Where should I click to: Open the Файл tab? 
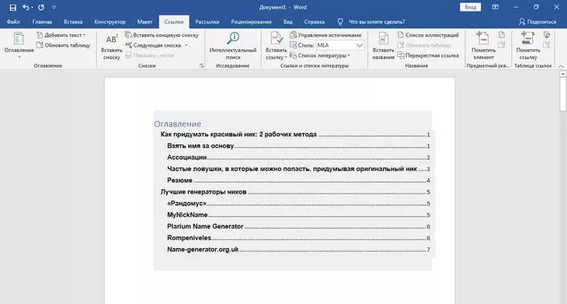13,22
